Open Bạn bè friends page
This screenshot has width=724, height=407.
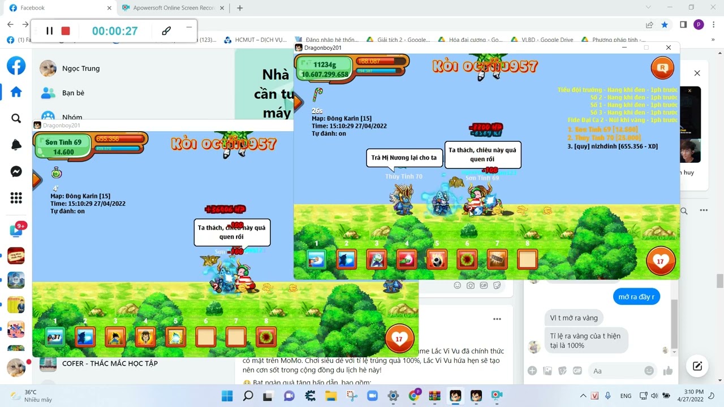coord(62,93)
